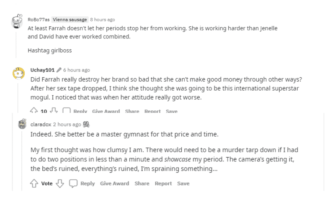Save Uchay101's comment
This screenshot has height=209, width=335.
(172, 111)
